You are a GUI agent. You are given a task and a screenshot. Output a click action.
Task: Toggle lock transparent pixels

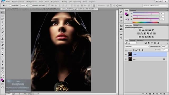pos(134,50)
